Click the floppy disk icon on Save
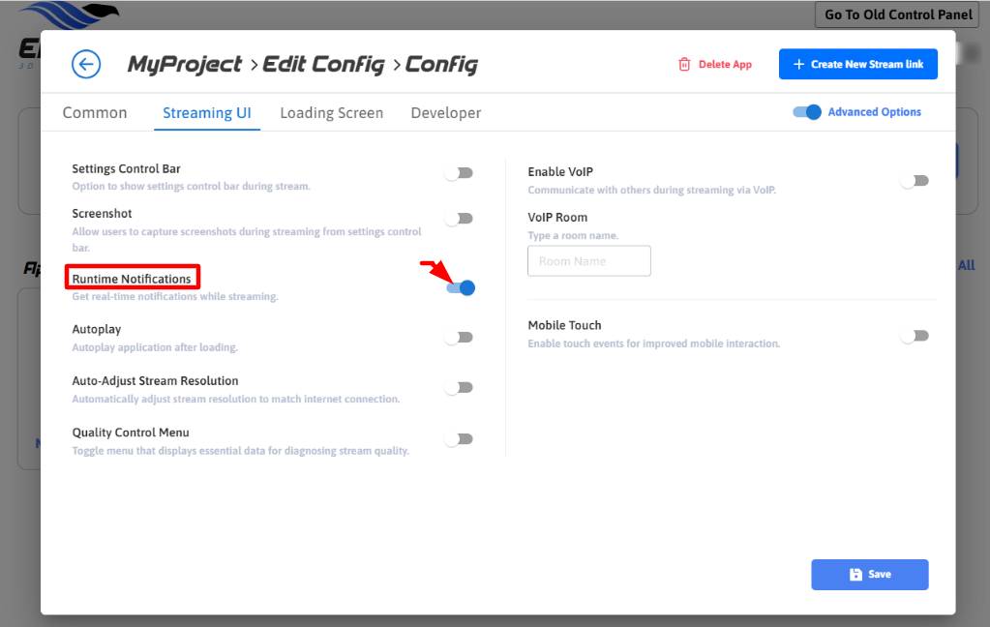This screenshot has height=627, width=990. (855, 575)
